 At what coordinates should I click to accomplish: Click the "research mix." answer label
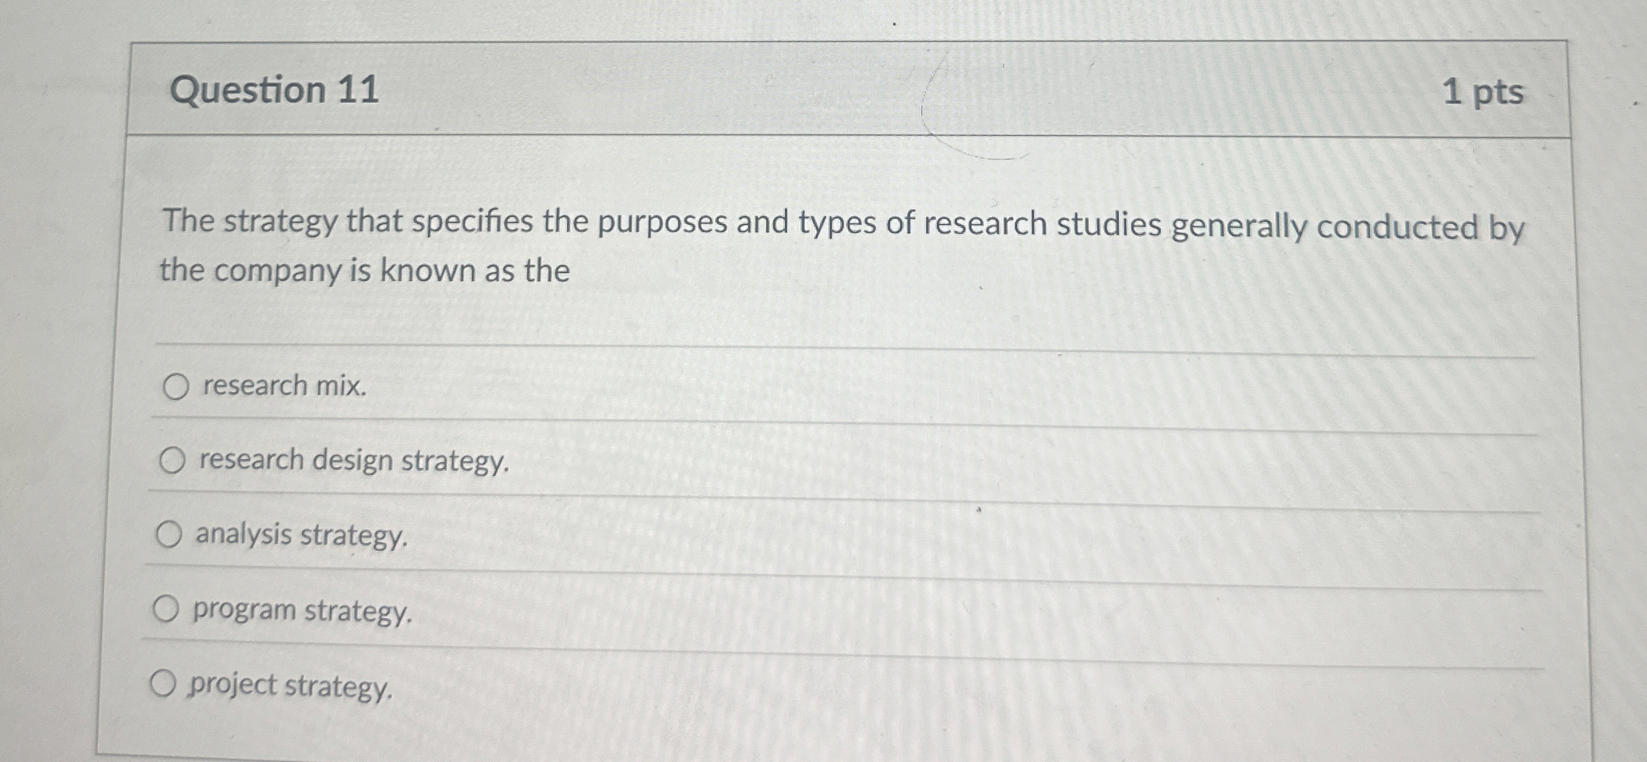point(281,386)
